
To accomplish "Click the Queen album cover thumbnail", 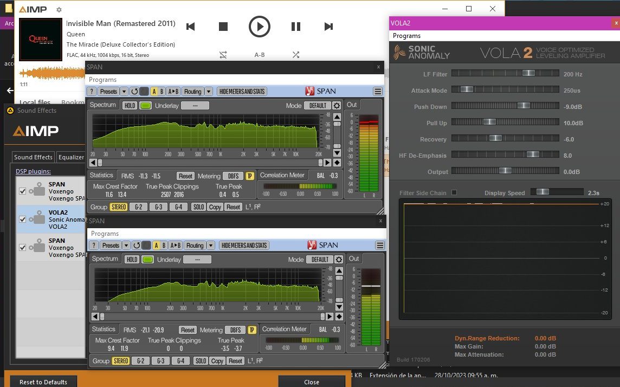I will (x=41, y=39).
